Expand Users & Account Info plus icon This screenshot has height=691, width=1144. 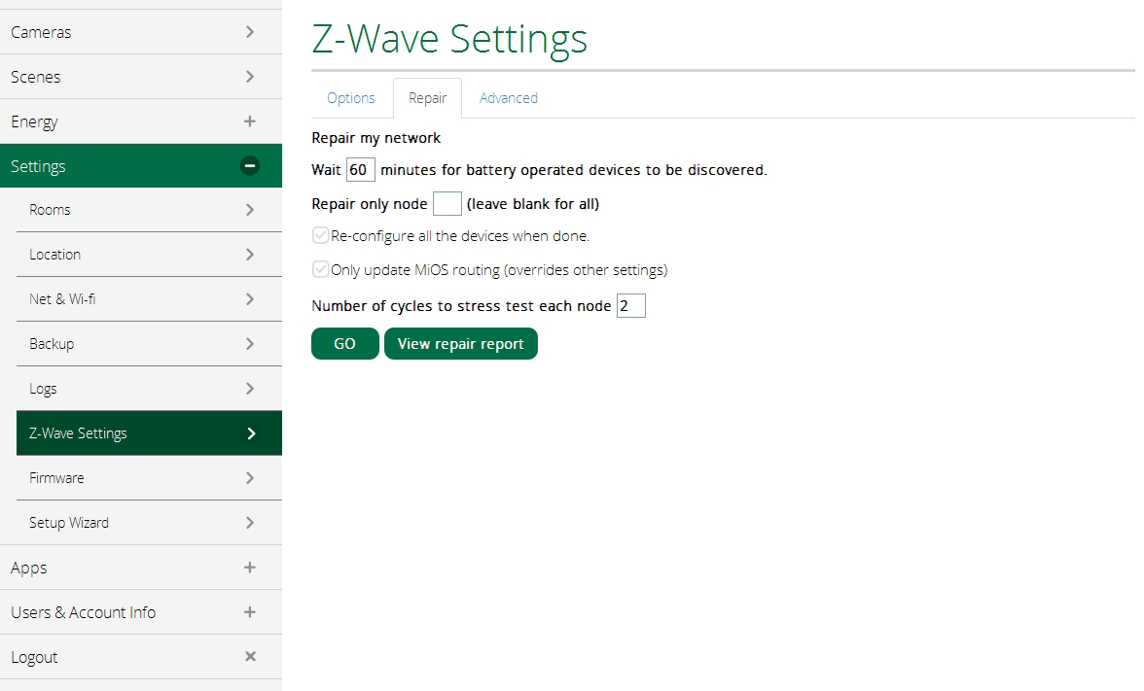pyautogui.click(x=250, y=612)
